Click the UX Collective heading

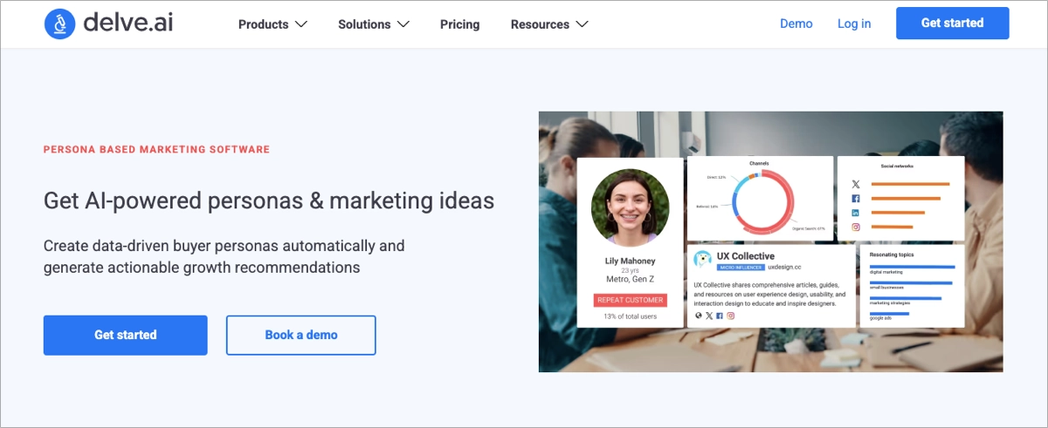pos(746,255)
